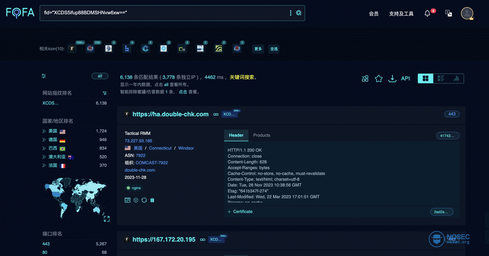
Task: Expand the Certificate section
Action: [x=240, y=211]
